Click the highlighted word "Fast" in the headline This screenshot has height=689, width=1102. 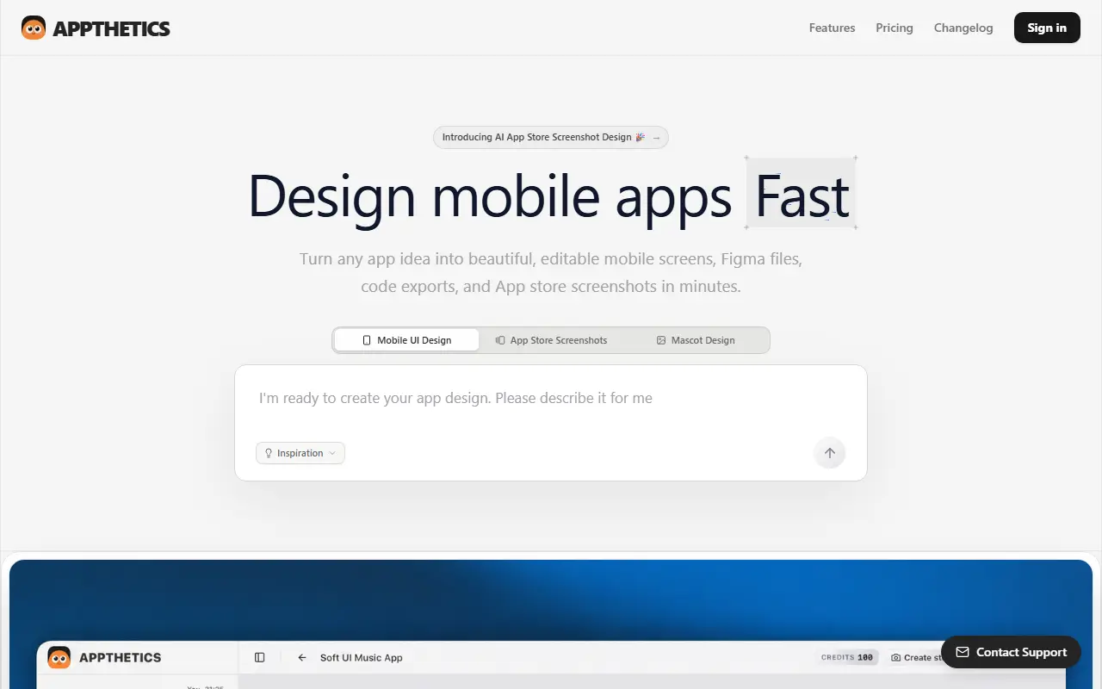click(x=802, y=195)
